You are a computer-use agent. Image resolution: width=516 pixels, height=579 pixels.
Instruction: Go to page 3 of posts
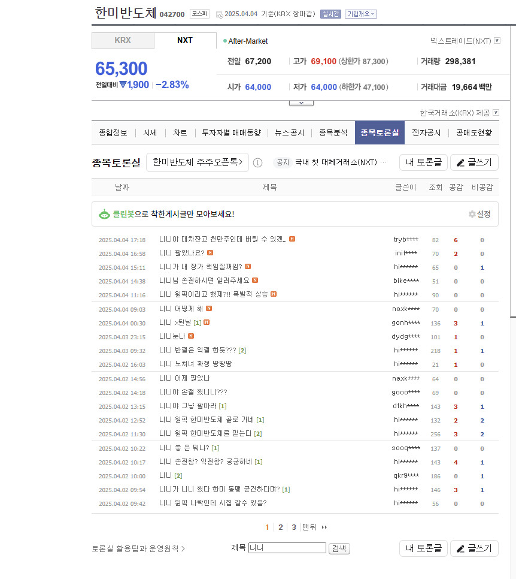point(294,527)
